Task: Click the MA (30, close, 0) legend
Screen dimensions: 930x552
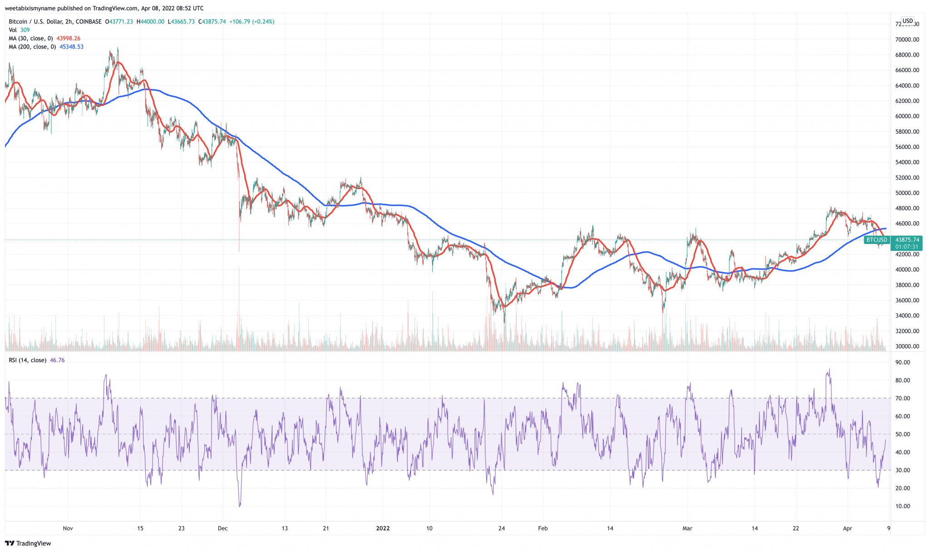Action: click(x=31, y=38)
